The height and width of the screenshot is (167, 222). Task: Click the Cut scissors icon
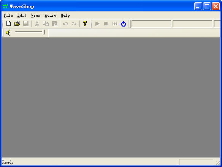pyautogui.click(x=37, y=24)
